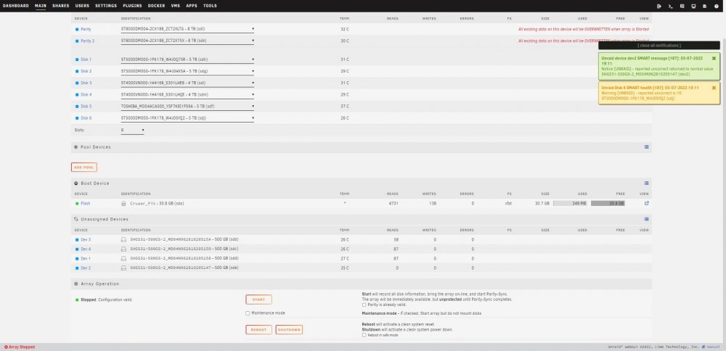Open the Disk 6 device selection dropdown
Viewport: 726px width, 351px height.
point(187,118)
